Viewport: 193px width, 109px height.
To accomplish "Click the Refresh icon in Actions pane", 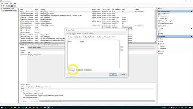I will point(159,31).
